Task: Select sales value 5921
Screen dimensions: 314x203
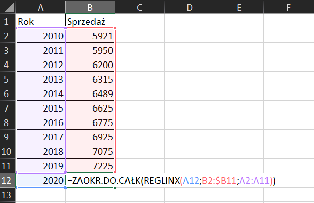Action: point(90,36)
